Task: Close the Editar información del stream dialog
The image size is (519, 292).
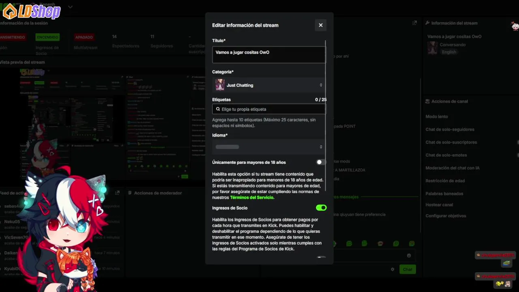Action: (x=320, y=25)
